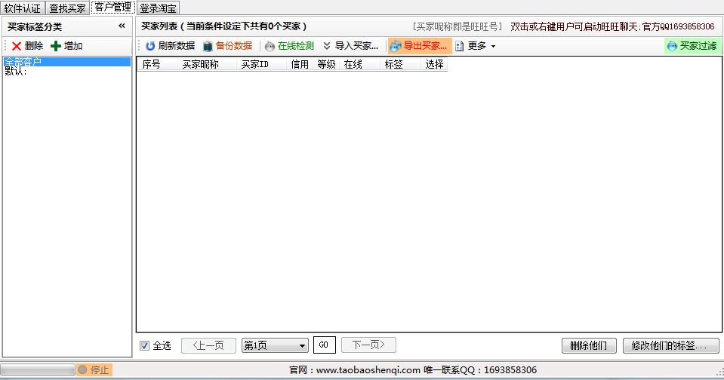The height and width of the screenshot is (380, 724).
Task: Click the 删除 label in the tag toolbar
Action: click(34, 46)
